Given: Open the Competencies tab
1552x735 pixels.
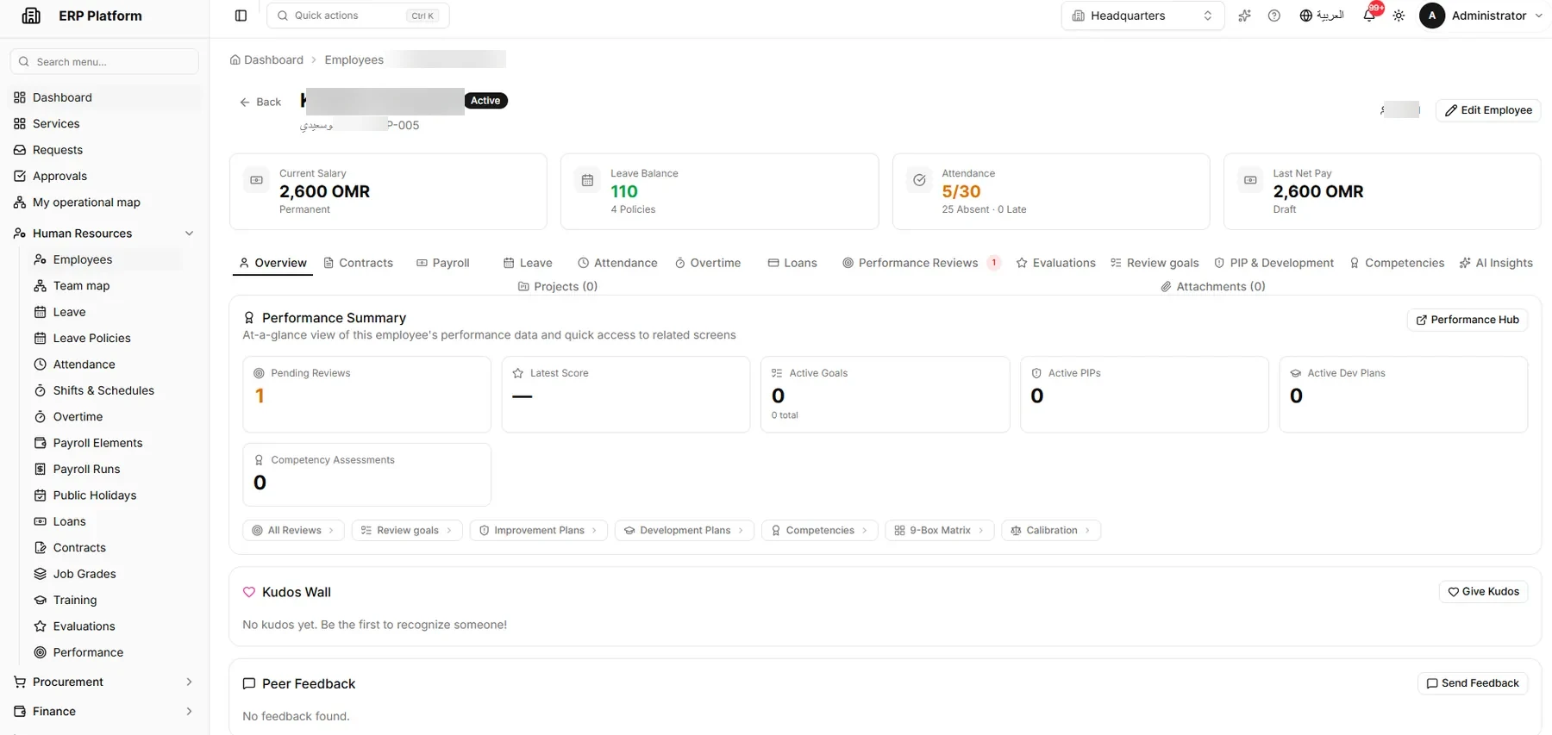Looking at the screenshot, I should (1397, 263).
